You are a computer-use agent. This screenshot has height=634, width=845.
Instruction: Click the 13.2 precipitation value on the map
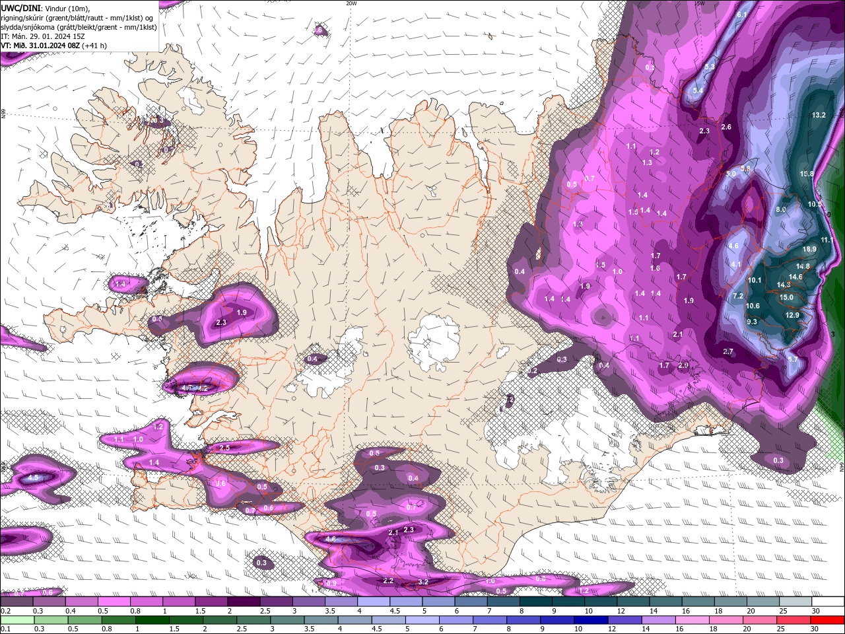(819, 115)
